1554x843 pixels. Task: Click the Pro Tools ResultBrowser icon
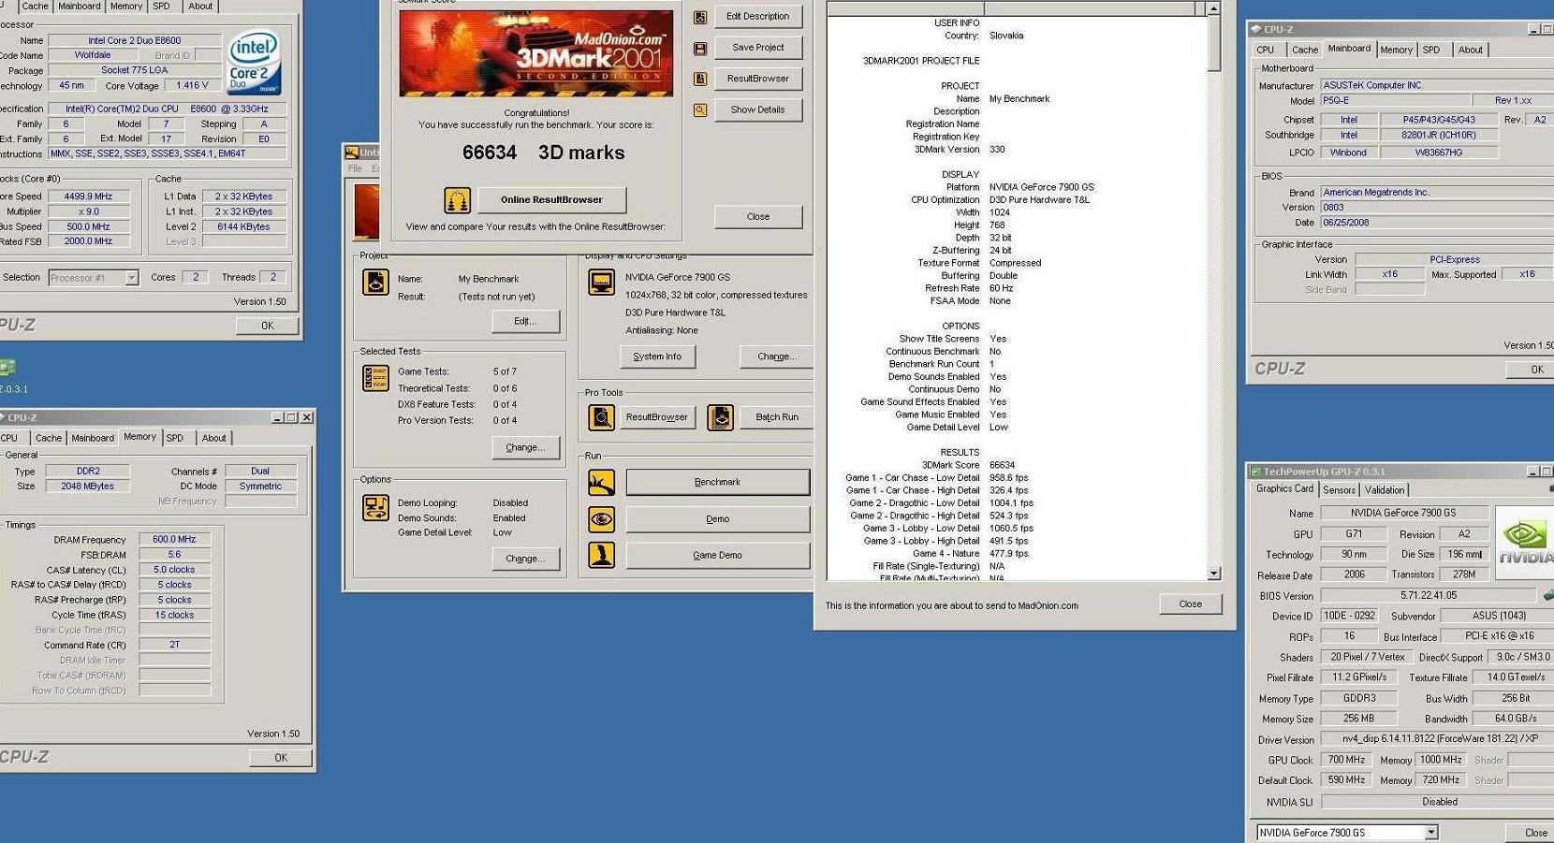click(601, 417)
